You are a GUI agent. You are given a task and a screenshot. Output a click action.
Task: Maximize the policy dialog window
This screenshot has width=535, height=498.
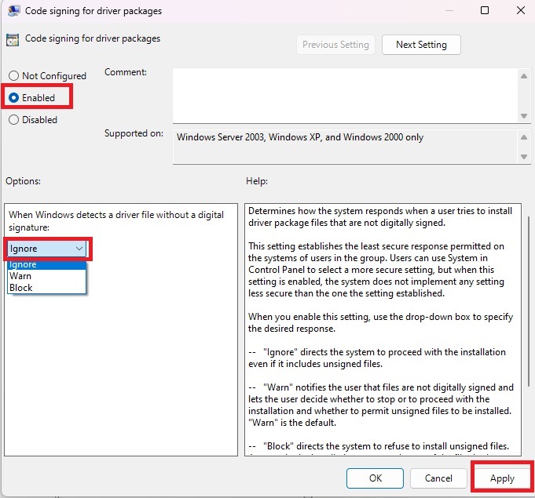point(485,10)
